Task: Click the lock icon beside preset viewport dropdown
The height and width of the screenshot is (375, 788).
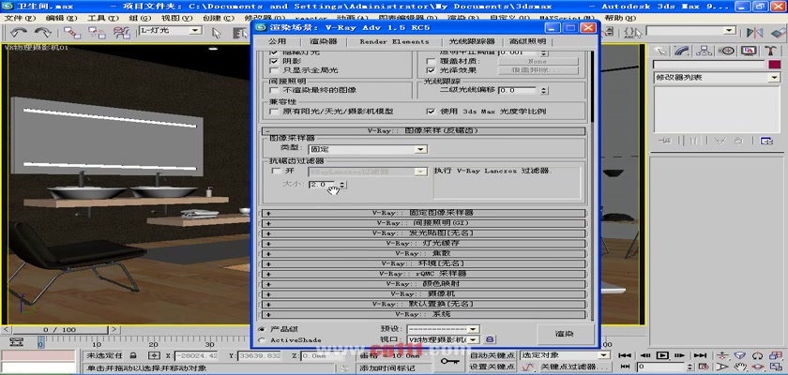Action: (491, 340)
